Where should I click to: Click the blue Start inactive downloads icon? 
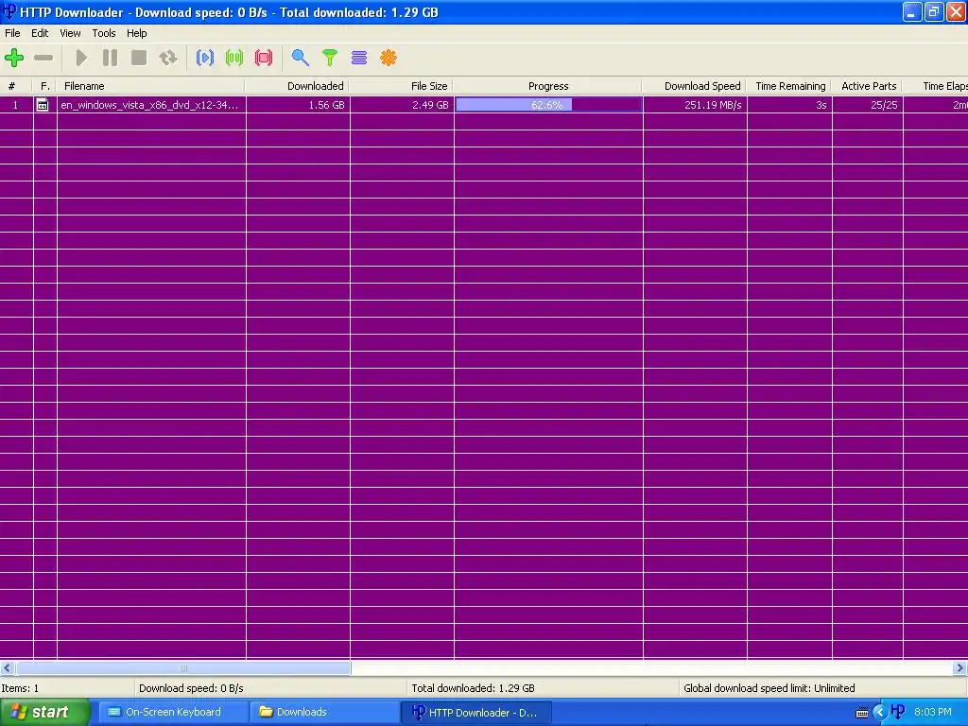[205, 58]
